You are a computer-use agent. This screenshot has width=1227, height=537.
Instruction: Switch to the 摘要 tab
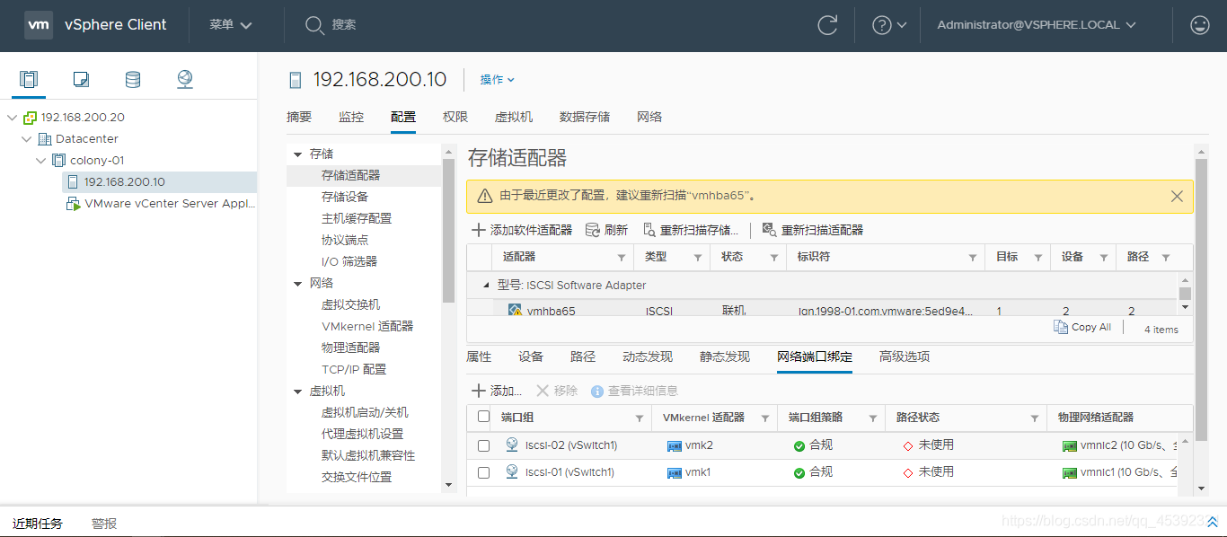coord(299,117)
